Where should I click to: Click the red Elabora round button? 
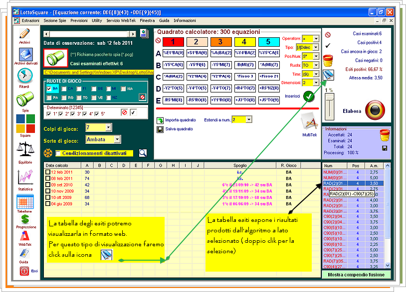375,110
